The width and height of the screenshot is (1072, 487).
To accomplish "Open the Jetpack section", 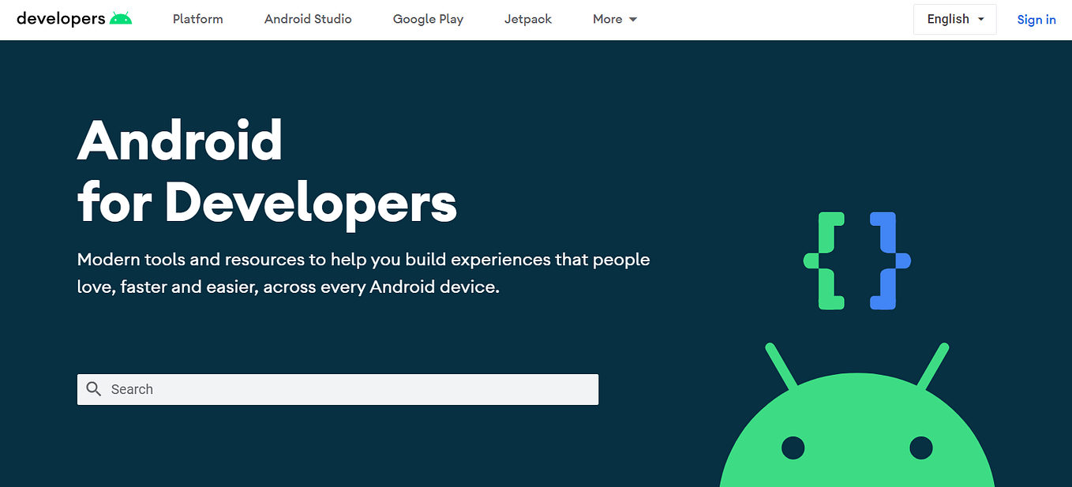I will pos(527,19).
